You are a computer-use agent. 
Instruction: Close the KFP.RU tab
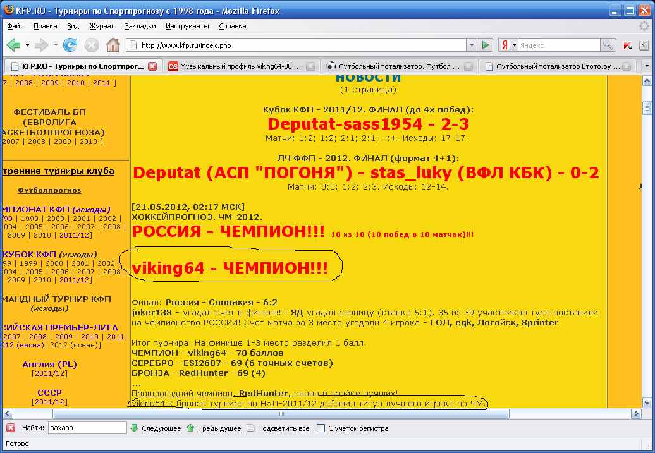click(x=152, y=66)
